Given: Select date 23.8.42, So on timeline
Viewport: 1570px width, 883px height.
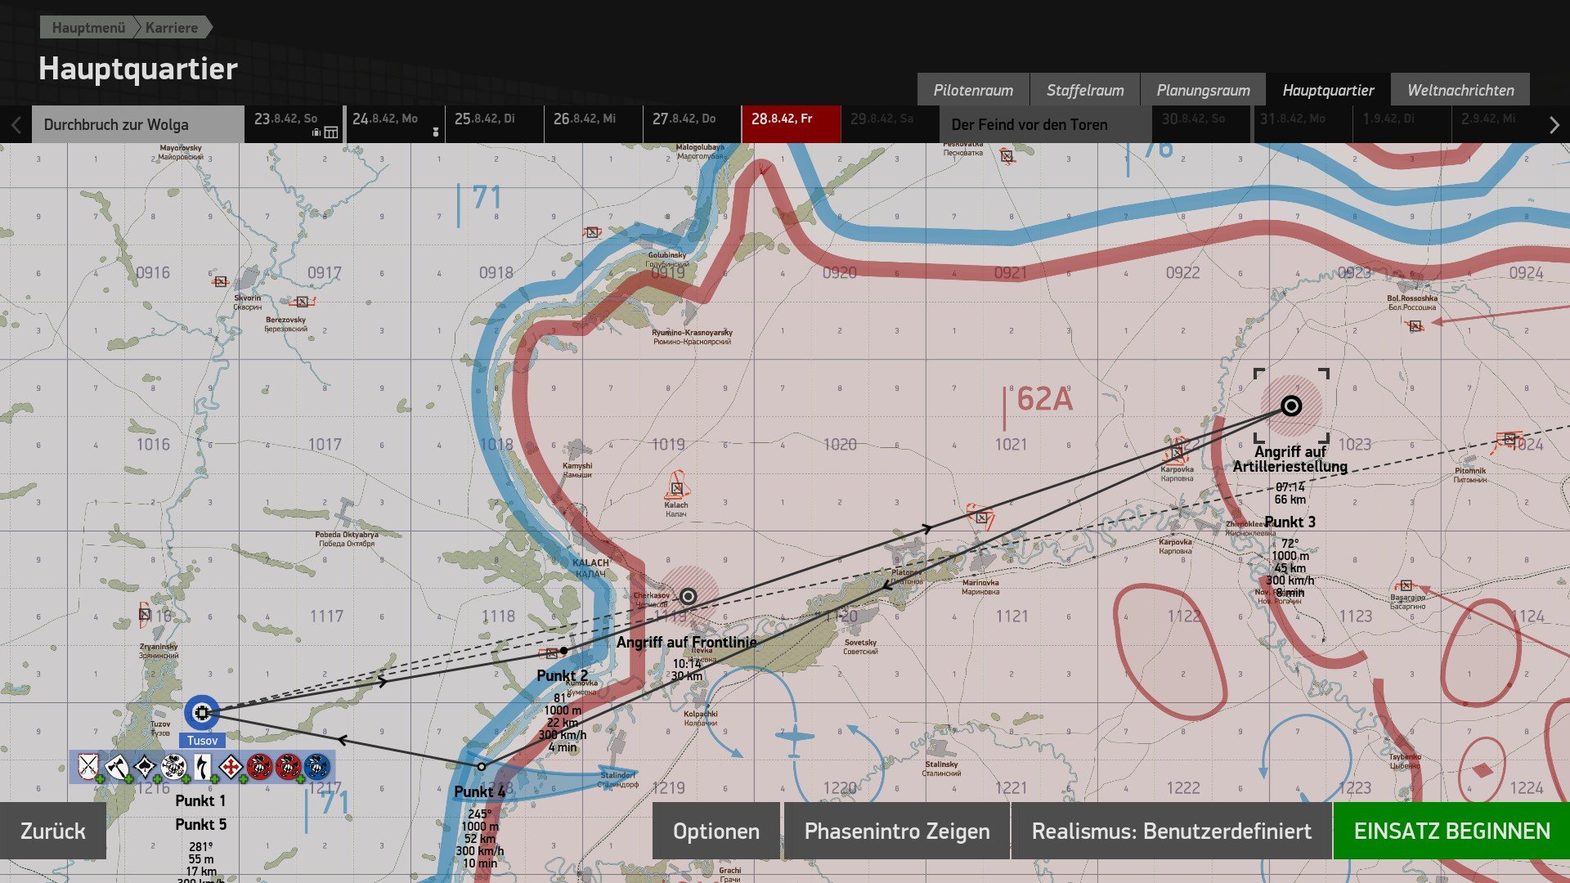Looking at the screenshot, I should [294, 124].
